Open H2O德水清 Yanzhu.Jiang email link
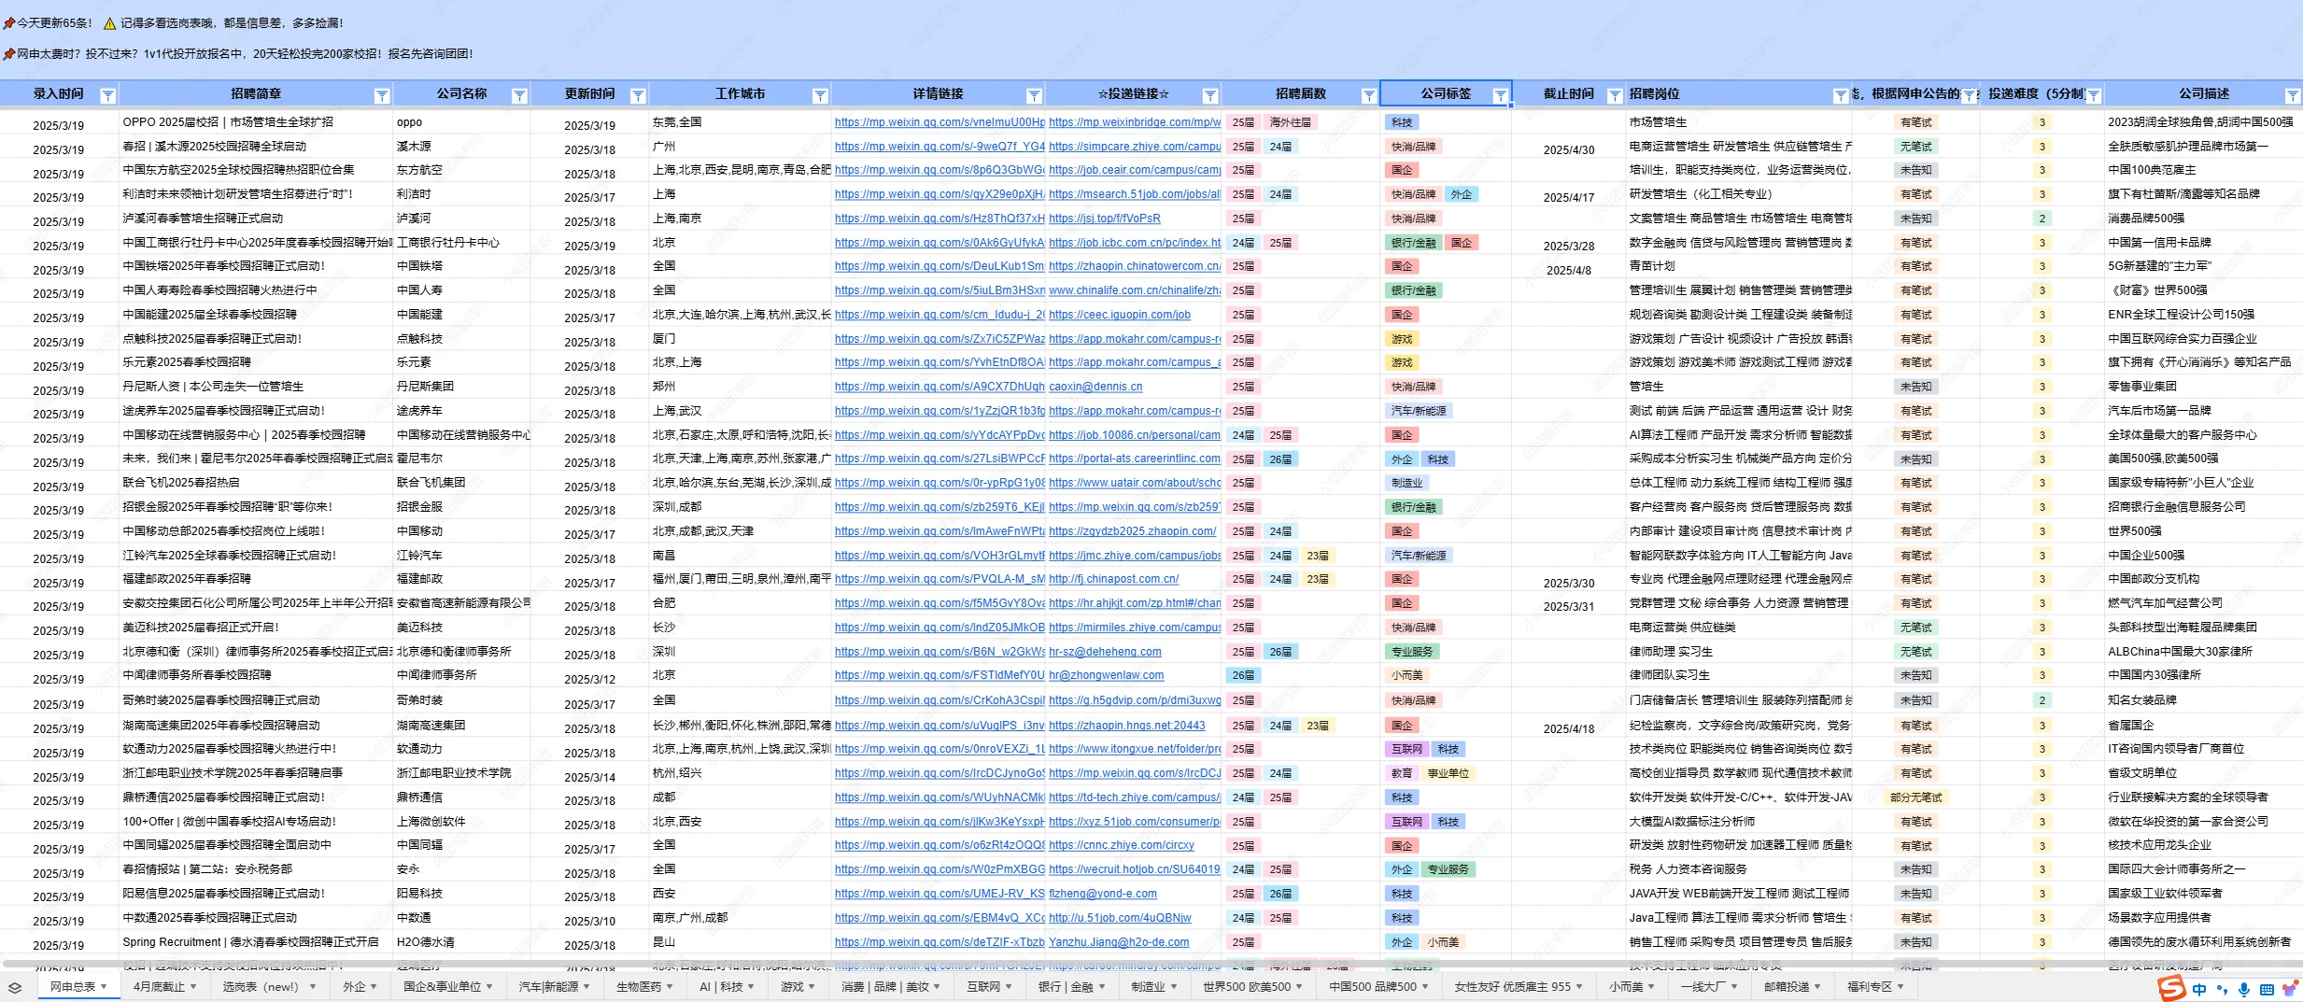Image resolution: width=2303 pixels, height=1002 pixels. click(1119, 942)
